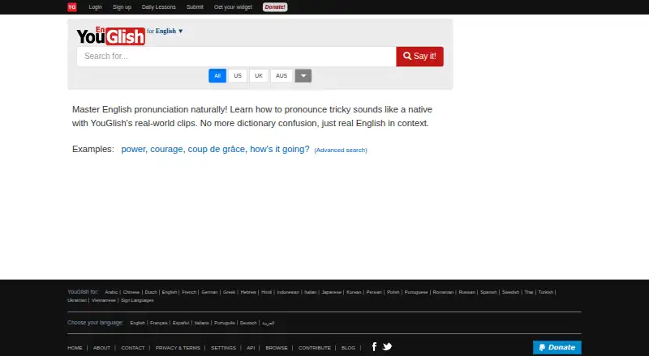Open YouGlish for Russian
This screenshot has height=356, width=649.
tap(467, 292)
